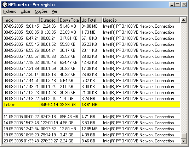Select the 23-09-2005 01:33:48 log entry
The image size is (189, 147).
click(x=91, y=141)
